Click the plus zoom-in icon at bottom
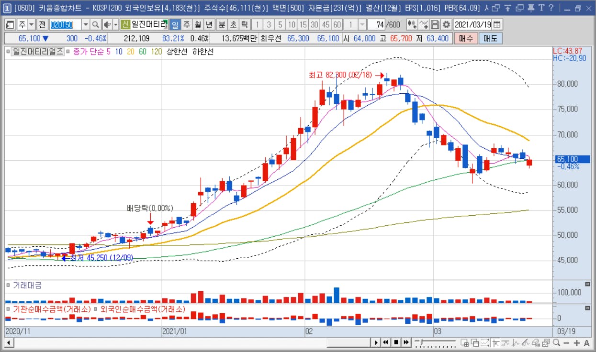 point(577,342)
